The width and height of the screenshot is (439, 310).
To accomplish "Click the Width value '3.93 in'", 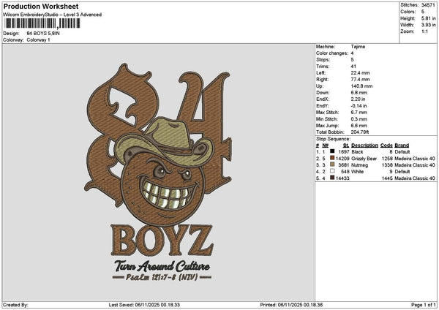I will (x=428, y=25).
